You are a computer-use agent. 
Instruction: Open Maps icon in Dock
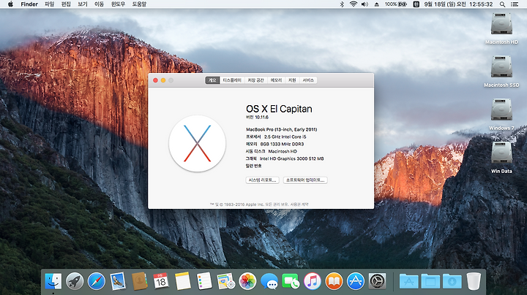[225, 281]
